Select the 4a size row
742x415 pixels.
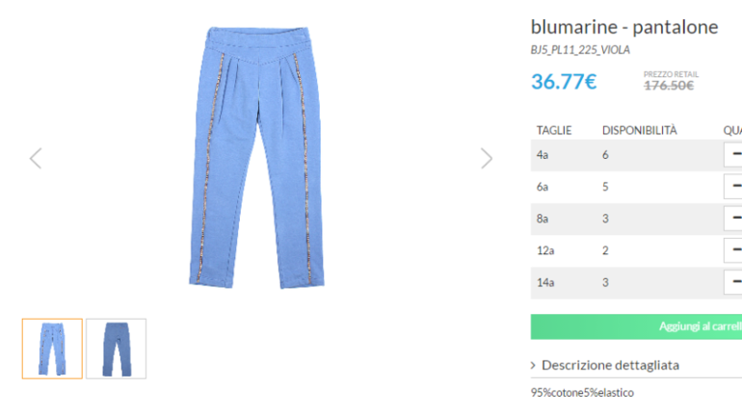636,155
